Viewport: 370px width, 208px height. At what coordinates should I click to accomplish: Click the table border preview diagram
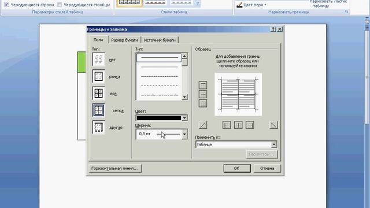(238, 94)
